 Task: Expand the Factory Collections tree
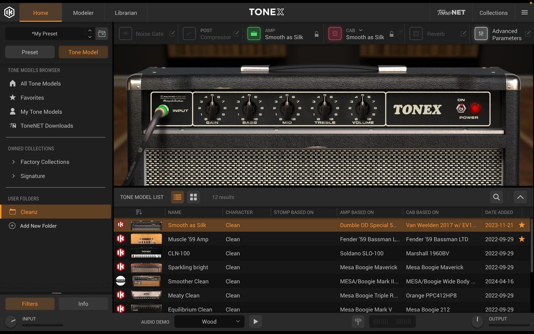pyautogui.click(x=13, y=162)
